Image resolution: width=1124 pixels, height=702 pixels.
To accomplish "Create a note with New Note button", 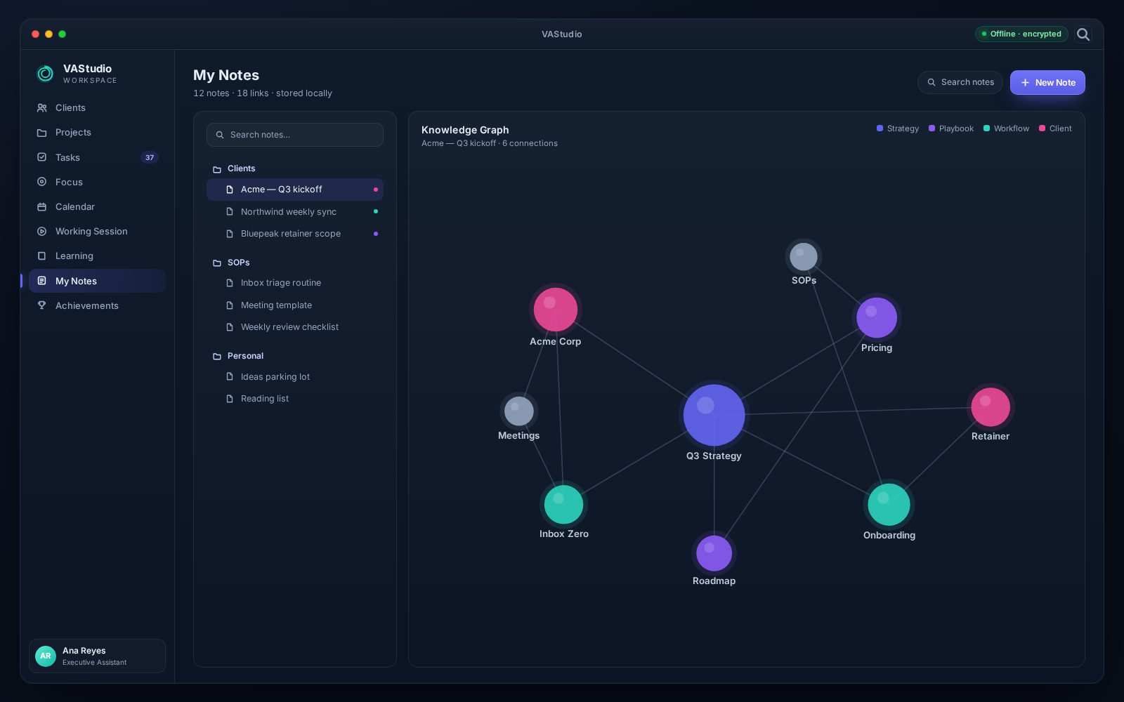I will click(1047, 82).
